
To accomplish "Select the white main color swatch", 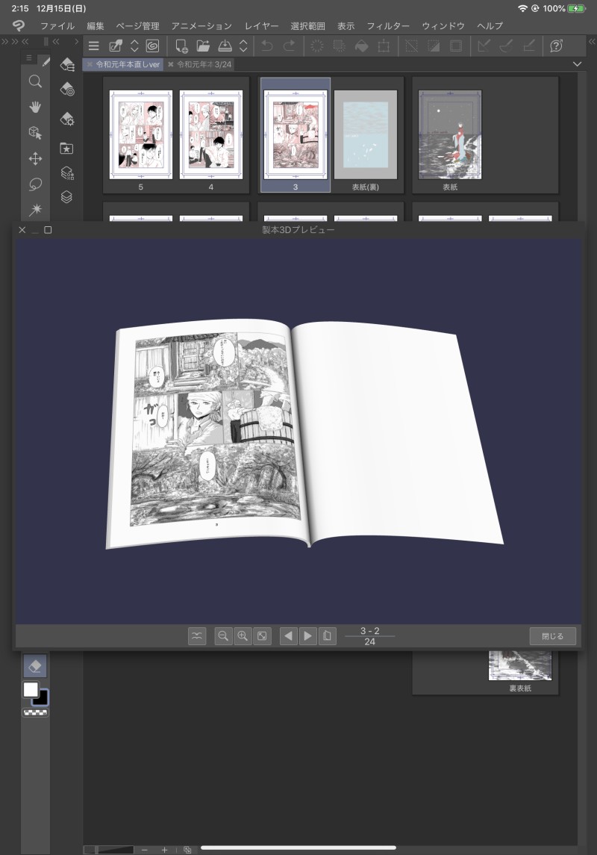I will [31, 690].
